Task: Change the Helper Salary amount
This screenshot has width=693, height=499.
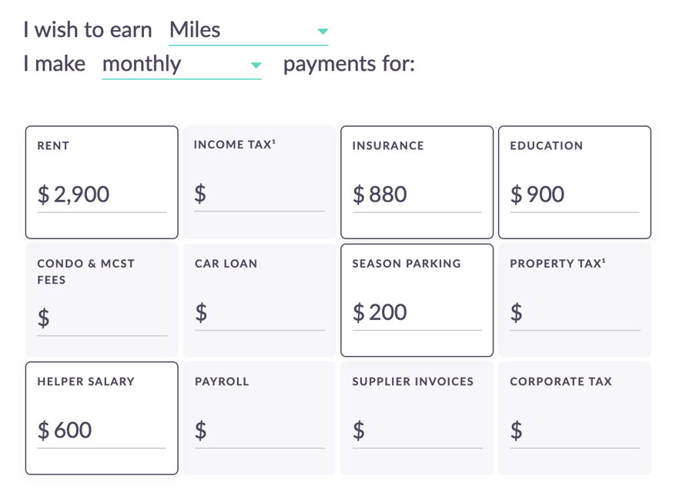Action: tap(108, 431)
